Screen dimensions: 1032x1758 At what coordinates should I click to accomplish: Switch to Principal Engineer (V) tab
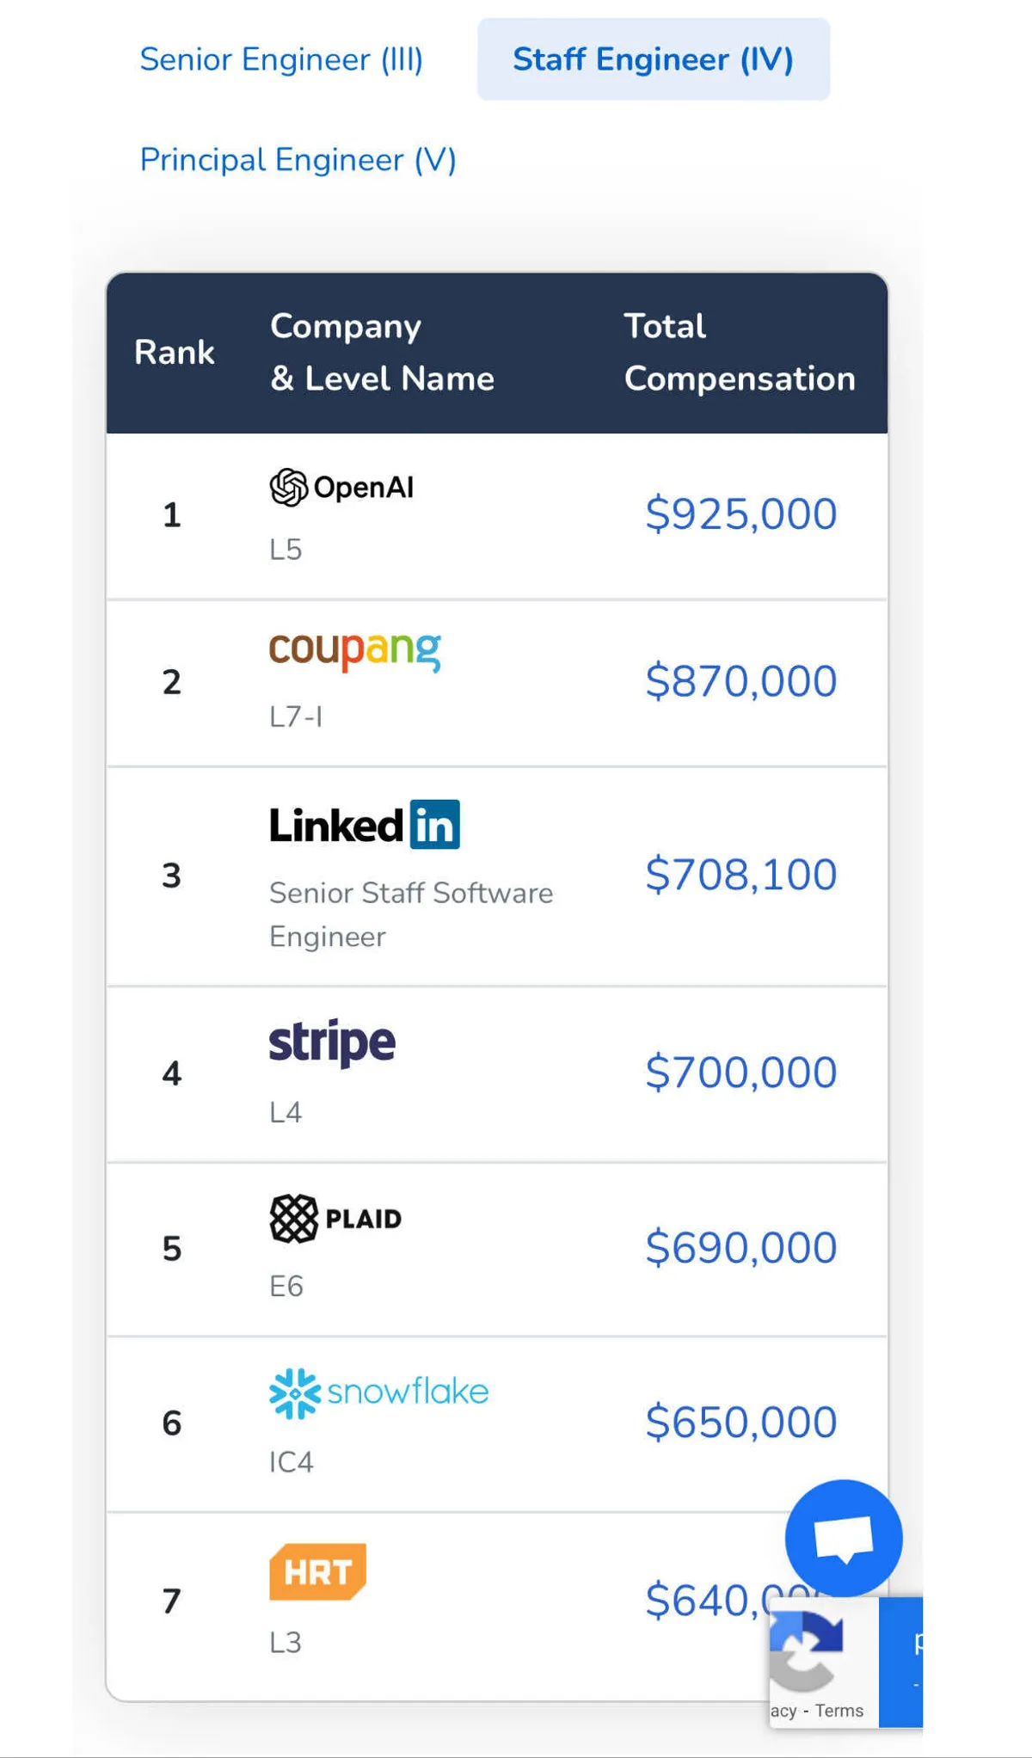coord(298,160)
